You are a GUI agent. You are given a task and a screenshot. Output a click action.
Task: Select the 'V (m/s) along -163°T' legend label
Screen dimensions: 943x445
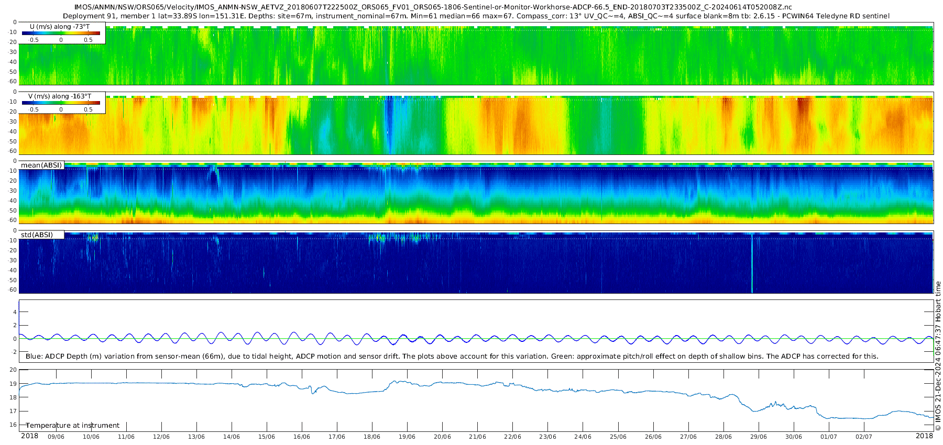(59, 96)
